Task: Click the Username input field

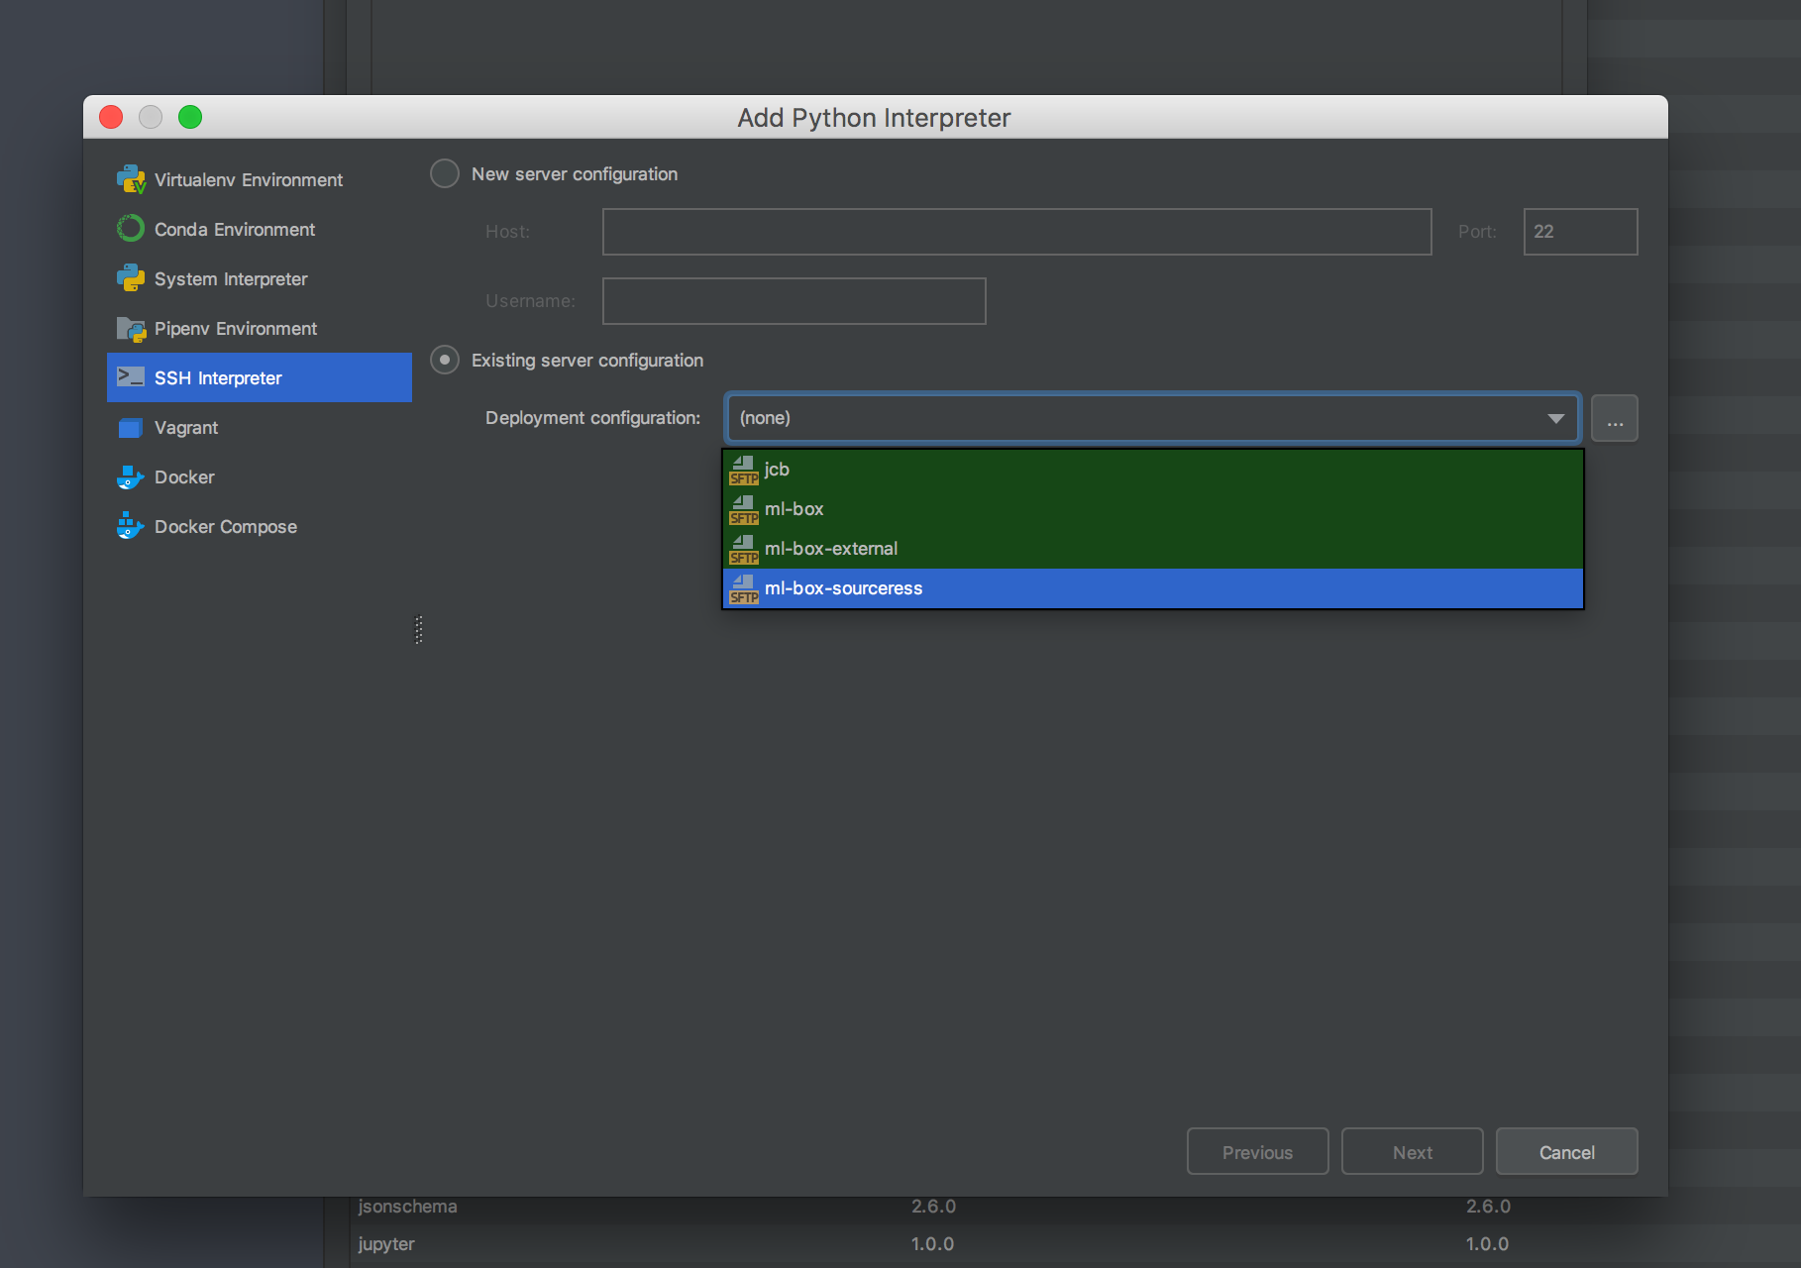Action: point(795,300)
